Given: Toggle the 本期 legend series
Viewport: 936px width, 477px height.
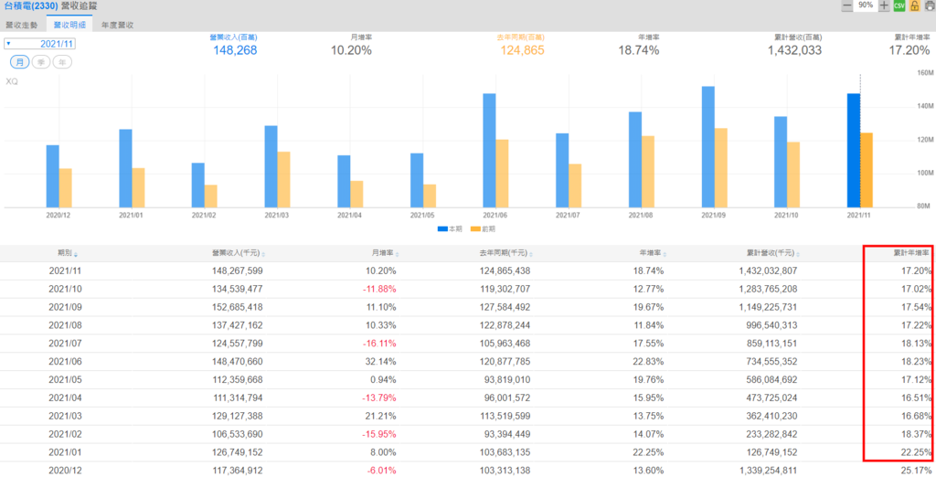Looking at the screenshot, I should pos(449,228).
